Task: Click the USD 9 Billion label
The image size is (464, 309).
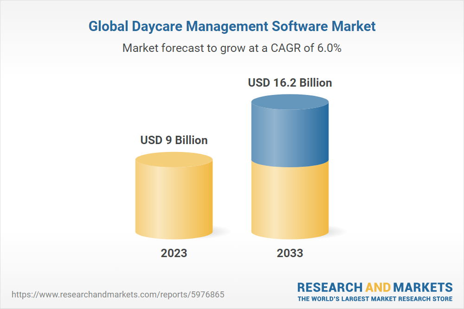Action: pos(174,139)
